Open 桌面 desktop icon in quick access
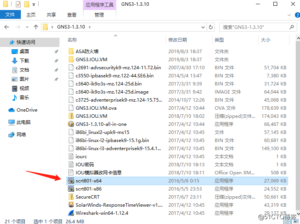The width and height of the screenshot is (300, 224). point(15,52)
